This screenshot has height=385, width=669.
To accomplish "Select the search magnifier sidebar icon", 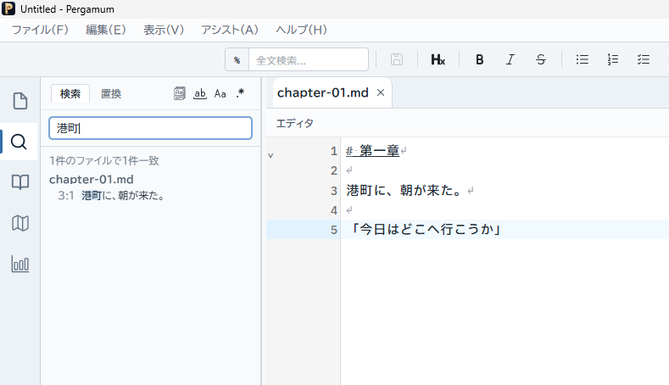I will [19, 142].
